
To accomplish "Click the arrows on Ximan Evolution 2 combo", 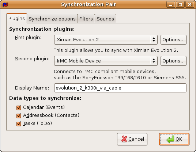I will [x=154, y=40].
